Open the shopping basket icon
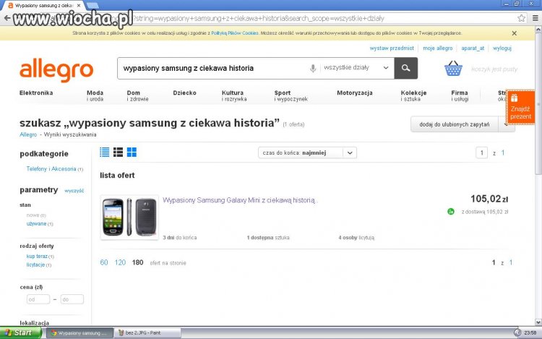This screenshot has height=339, width=542. click(x=453, y=69)
